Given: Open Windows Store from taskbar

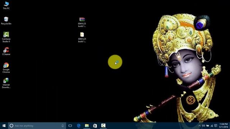Looking at the screenshot, I should tap(95, 126).
